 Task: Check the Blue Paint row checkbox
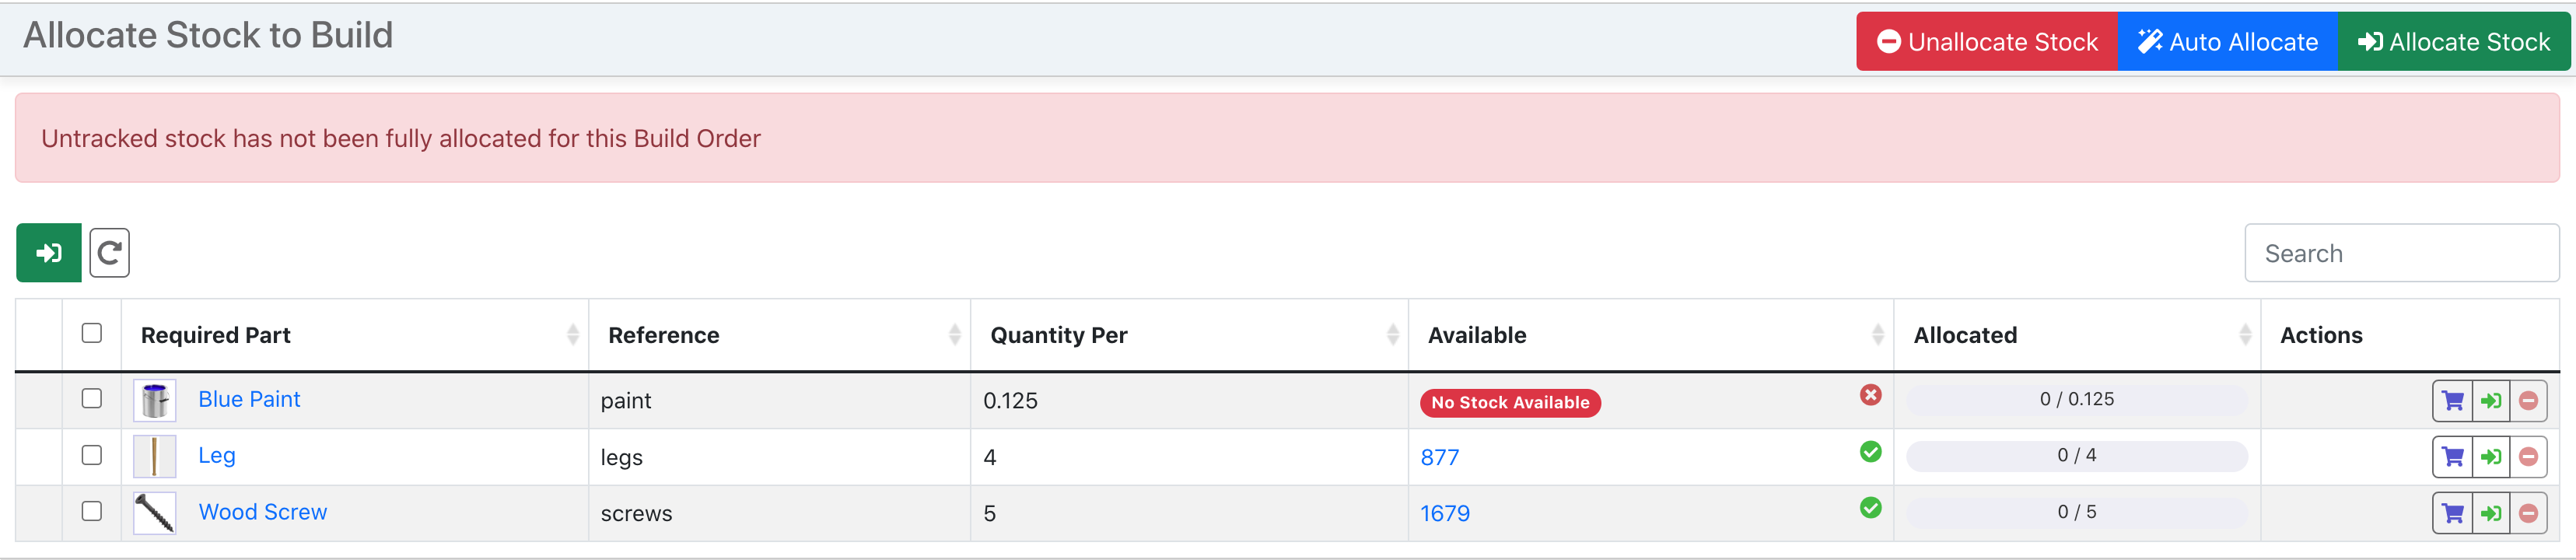click(92, 398)
